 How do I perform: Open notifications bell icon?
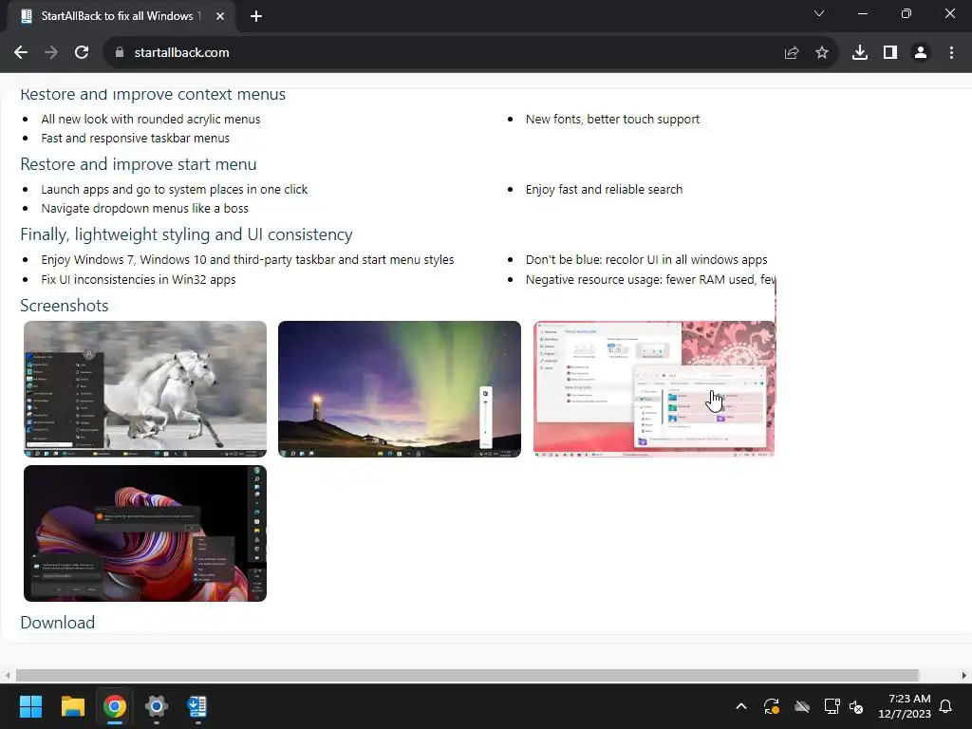pos(946,706)
